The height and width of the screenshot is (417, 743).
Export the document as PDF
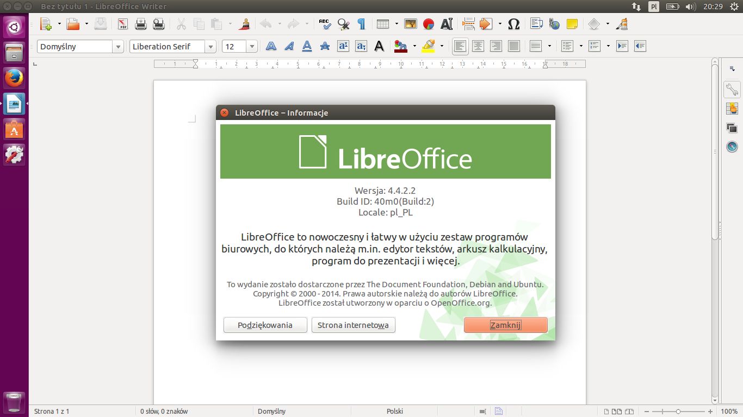coord(123,24)
